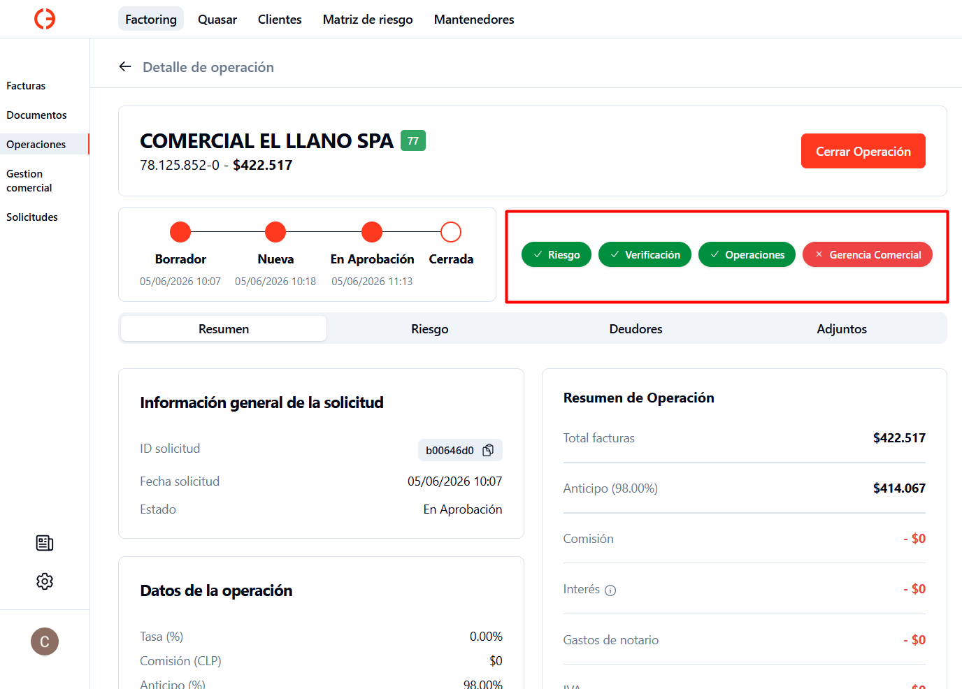962x689 pixels.
Task: Click the Anticipo value $414.067
Action: point(899,488)
